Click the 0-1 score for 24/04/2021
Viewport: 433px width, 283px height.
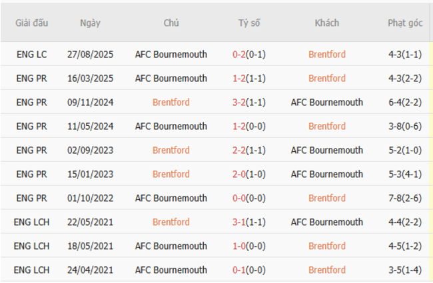pos(240,270)
